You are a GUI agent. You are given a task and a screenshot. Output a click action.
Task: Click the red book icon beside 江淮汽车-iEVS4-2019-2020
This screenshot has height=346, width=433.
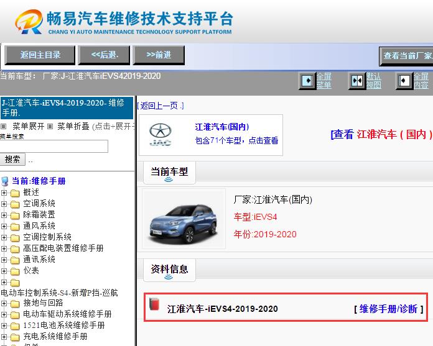[x=154, y=304]
